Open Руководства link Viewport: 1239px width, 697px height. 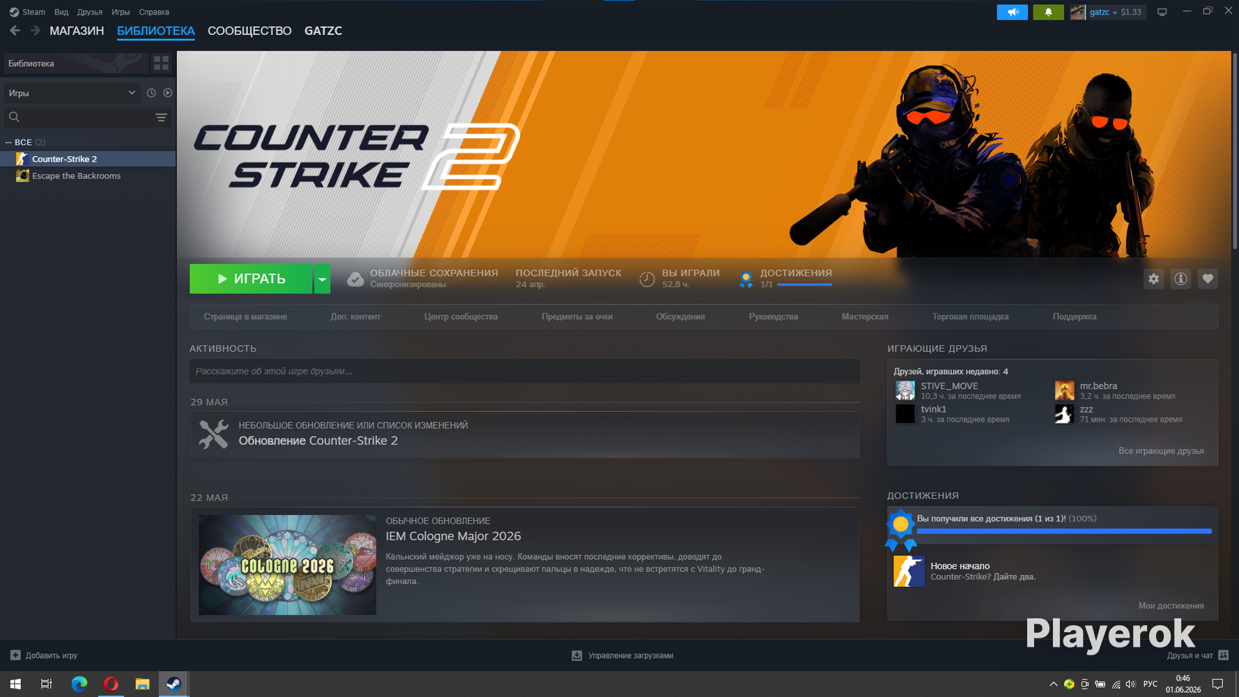pyautogui.click(x=774, y=316)
